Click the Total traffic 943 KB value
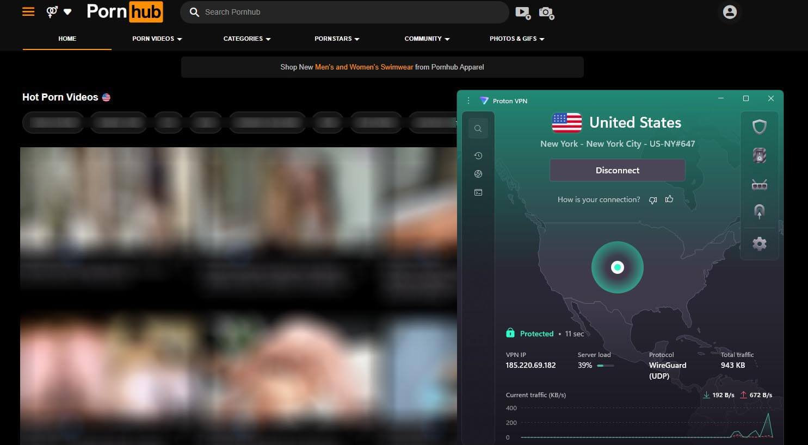 point(733,365)
